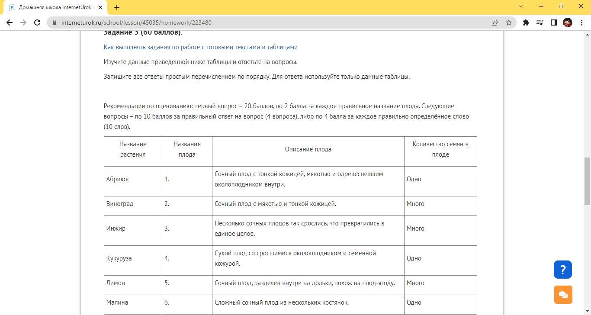Click the seed count Много in Лимон row
The image size is (591, 315).
pos(415,283)
